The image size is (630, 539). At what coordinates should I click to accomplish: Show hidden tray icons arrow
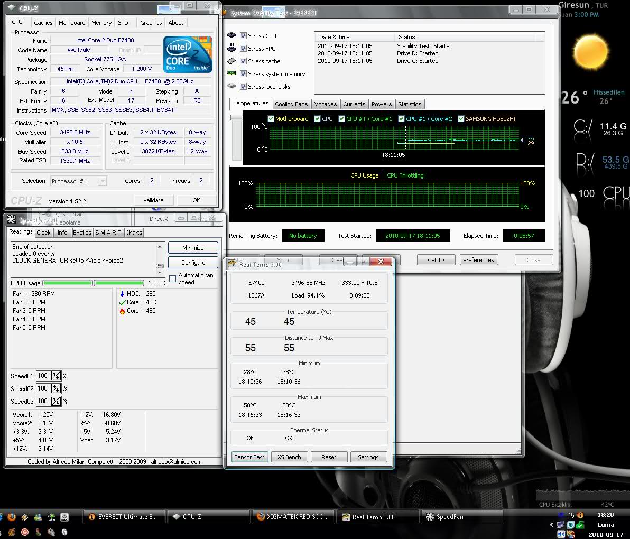(x=551, y=525)
